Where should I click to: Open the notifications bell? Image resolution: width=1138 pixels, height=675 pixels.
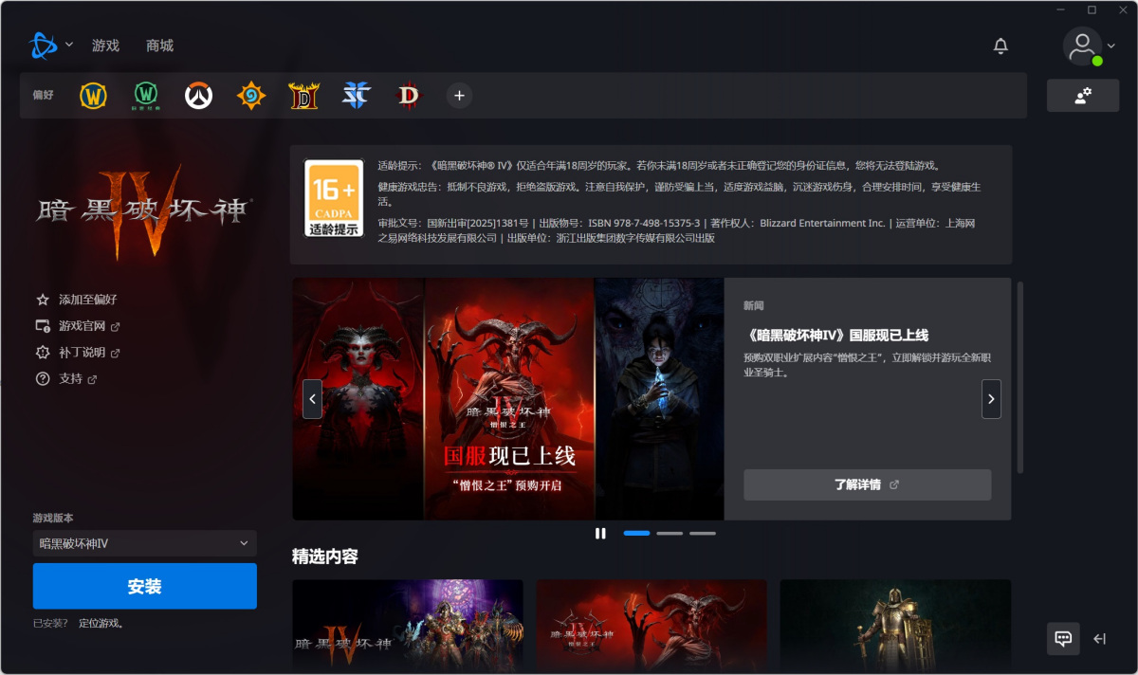[1000, 46]
